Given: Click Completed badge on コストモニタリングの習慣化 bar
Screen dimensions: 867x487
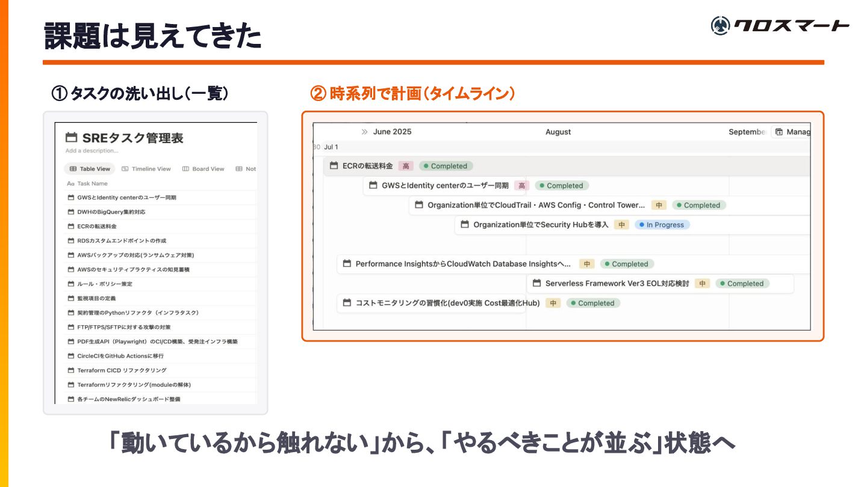Looking at the screenshot, I should [x=593, y=303].
